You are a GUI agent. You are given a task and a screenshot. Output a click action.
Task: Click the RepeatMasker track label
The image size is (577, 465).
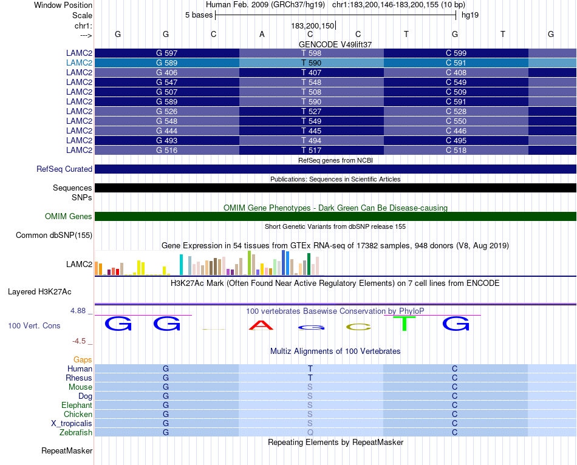(x=67, y=450)
